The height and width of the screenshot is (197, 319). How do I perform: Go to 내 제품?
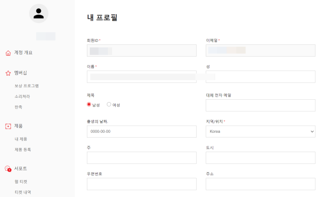coord(21,139)
